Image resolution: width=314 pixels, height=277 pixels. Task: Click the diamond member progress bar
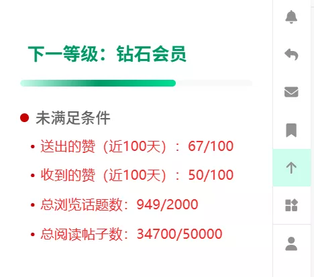point(136,83)
